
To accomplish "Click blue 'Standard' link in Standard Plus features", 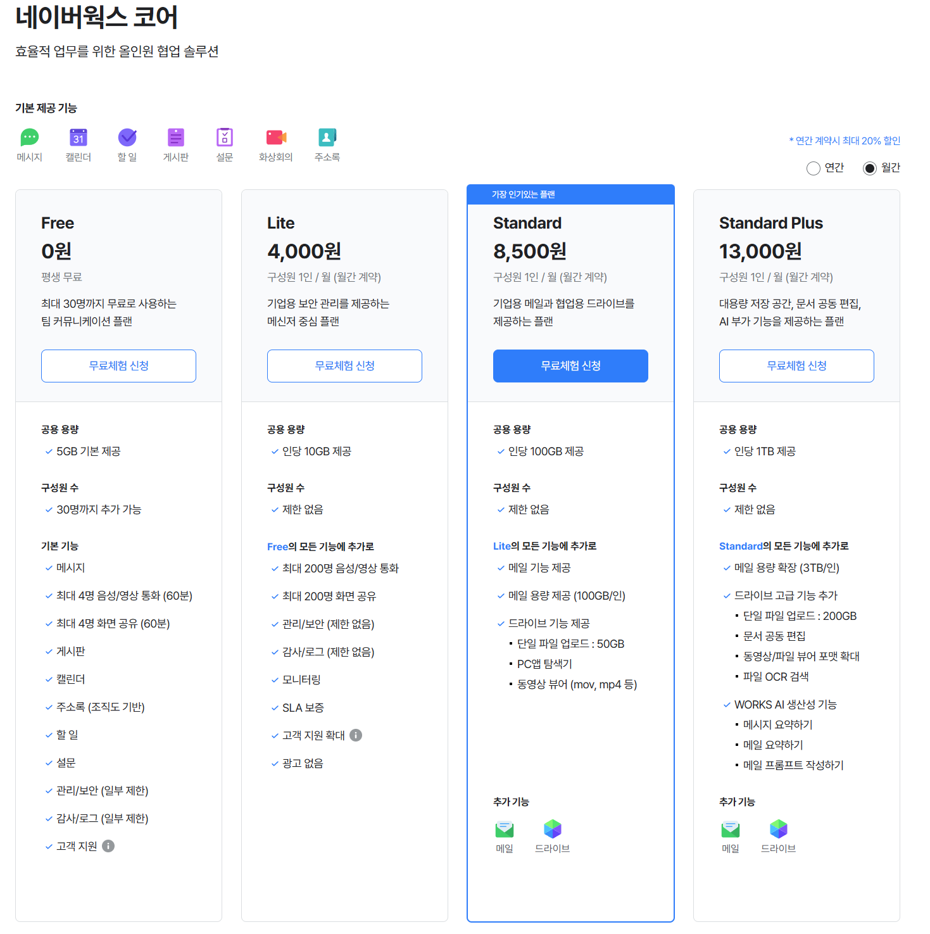I will tap(741, 546).
